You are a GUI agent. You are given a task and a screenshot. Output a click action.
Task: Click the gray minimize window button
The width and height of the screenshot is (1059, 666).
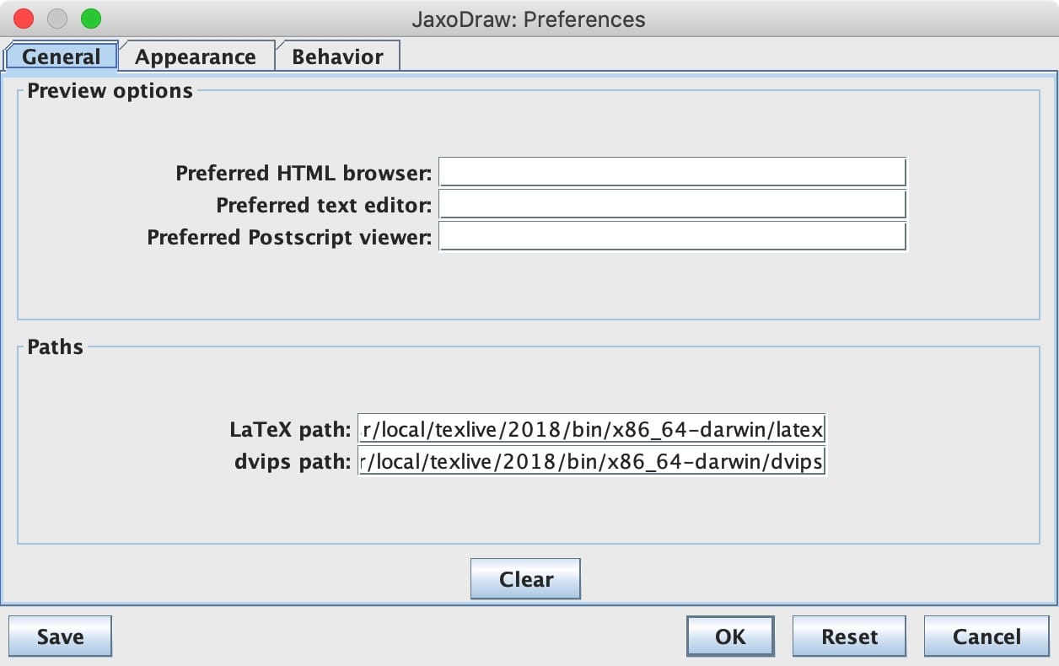pyautogui.click(x=57, y=18)
